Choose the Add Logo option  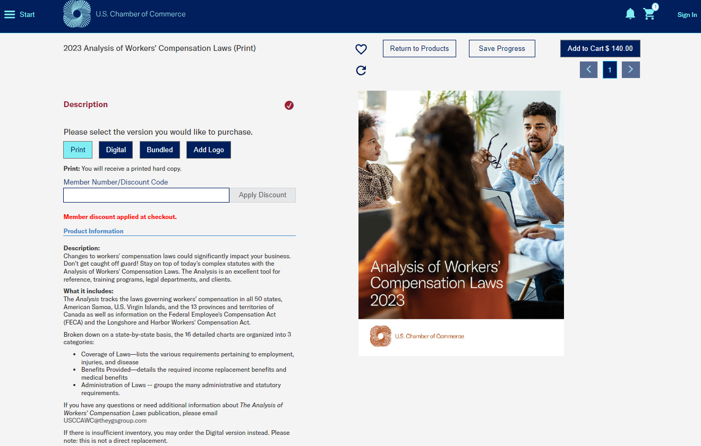209,150
